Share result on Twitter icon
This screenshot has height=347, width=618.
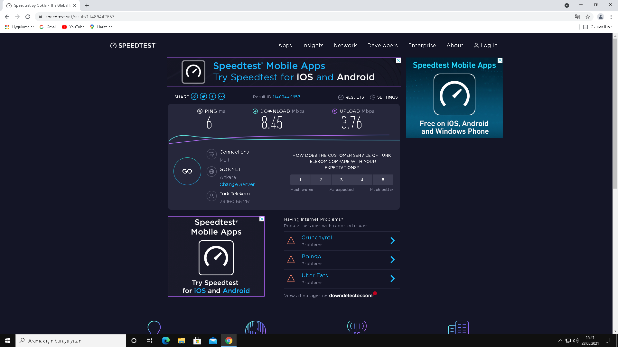coord(203,96)
